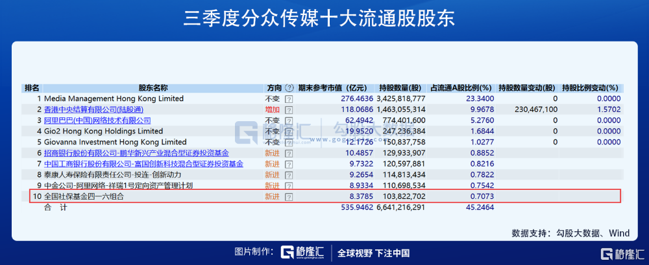The width and height of the screenshot is (649, 265).
Task: Click the question icon in Giovanna Investment row
Action: [x=289, y=142]
